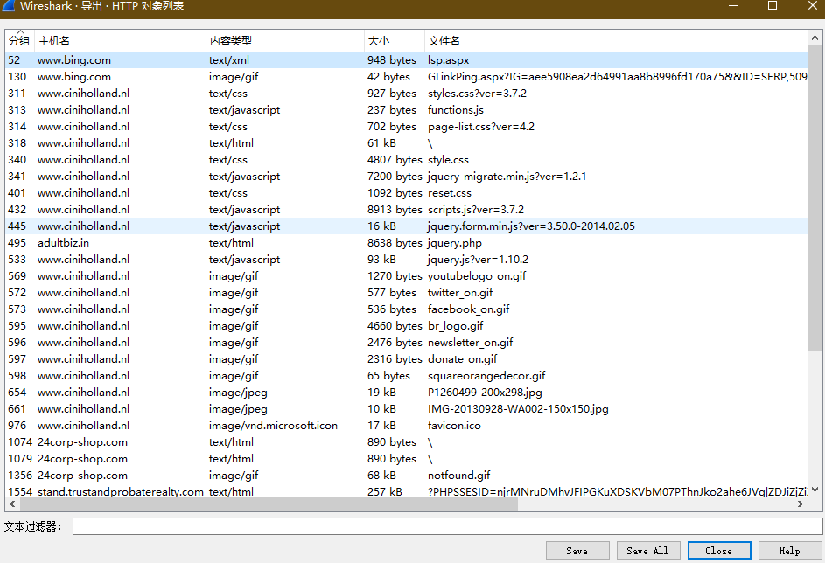This screenshot has height=563, width=825.
Task: Sort by the 分组 packet column header
Action: [x=19, y=41]
